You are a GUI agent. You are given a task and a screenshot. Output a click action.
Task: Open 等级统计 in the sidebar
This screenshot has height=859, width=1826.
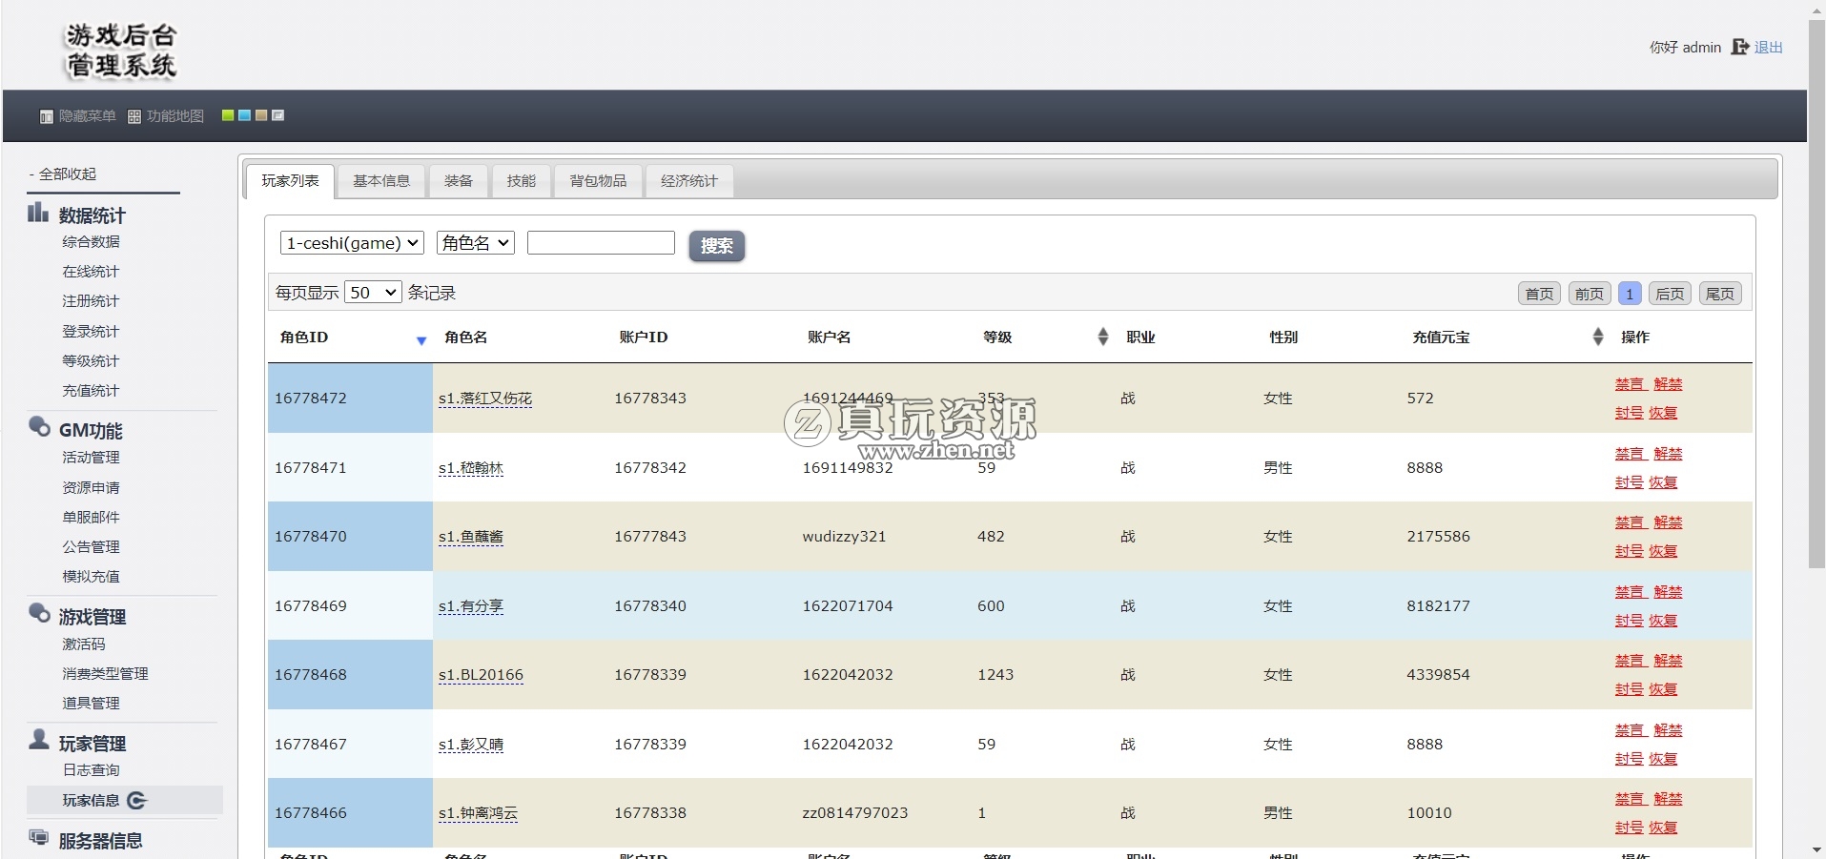(x=91, y=361)
